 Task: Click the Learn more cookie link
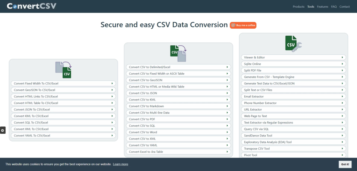point(120,164)
